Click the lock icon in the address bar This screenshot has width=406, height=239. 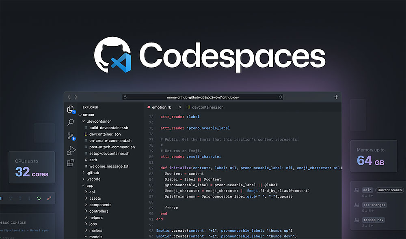pos(125,97)
